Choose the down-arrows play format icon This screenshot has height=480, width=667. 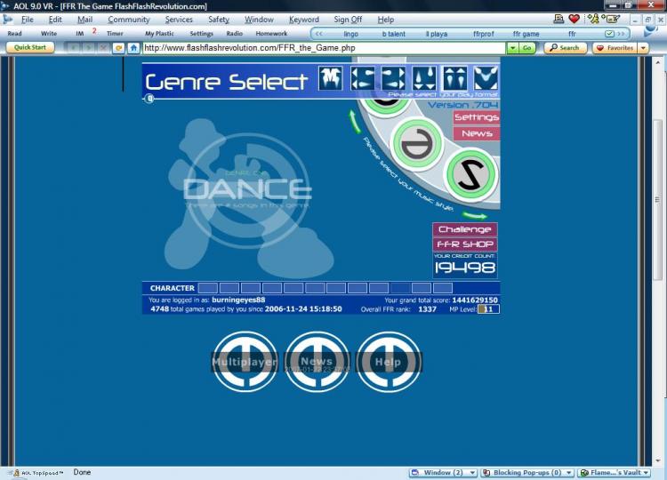click(424, 78)
